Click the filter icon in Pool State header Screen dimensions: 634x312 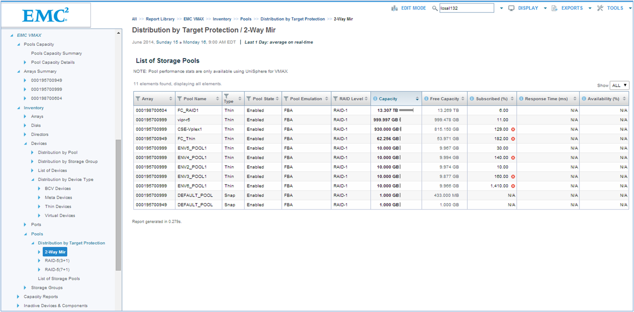point(249,99)
